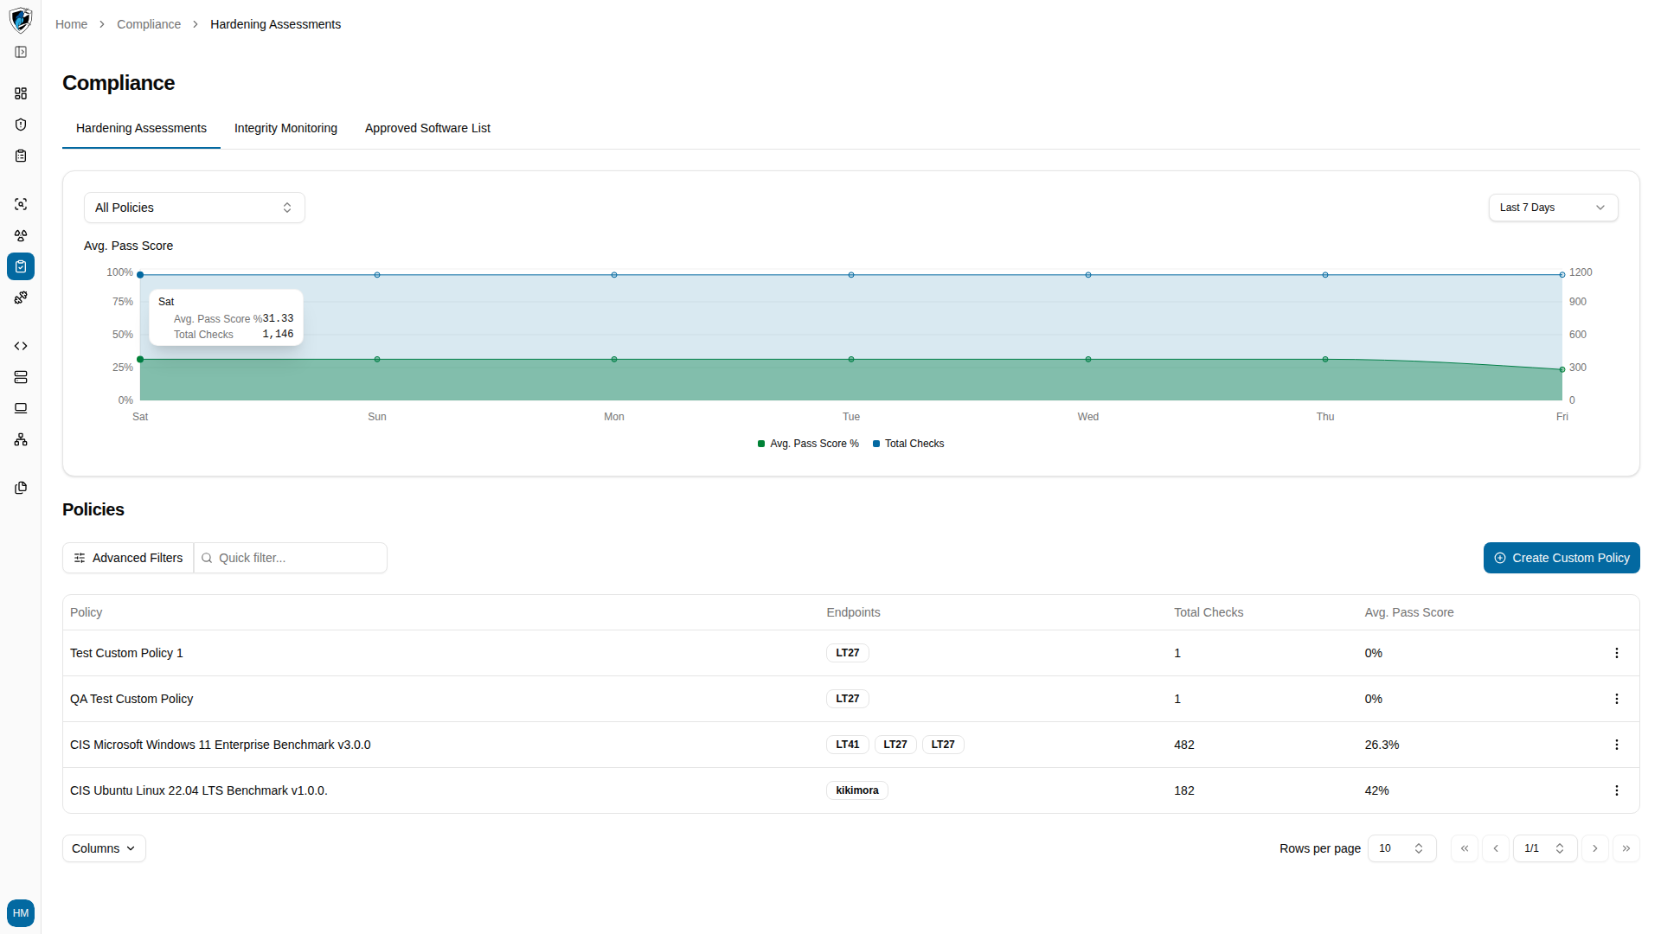Click the Hardening Assessments breadcrumb
This screenshot has width=1661, height=934.
[275, 24]
